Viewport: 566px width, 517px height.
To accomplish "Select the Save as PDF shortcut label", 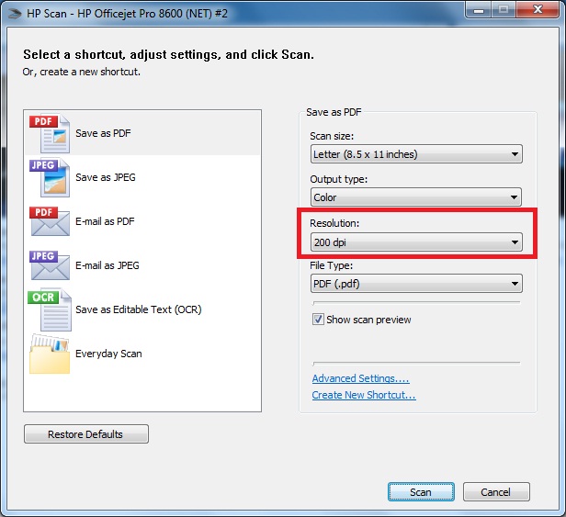I will [x=103, y=133].
